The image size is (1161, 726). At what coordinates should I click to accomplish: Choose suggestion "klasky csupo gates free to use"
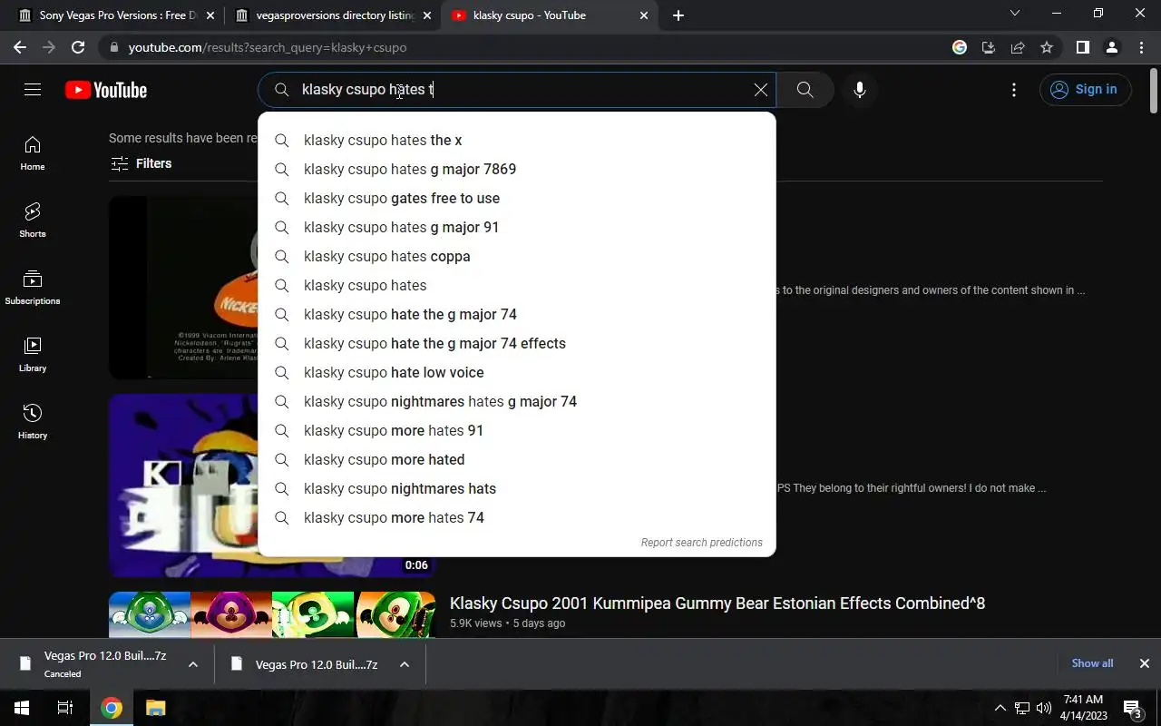point(517,198)
